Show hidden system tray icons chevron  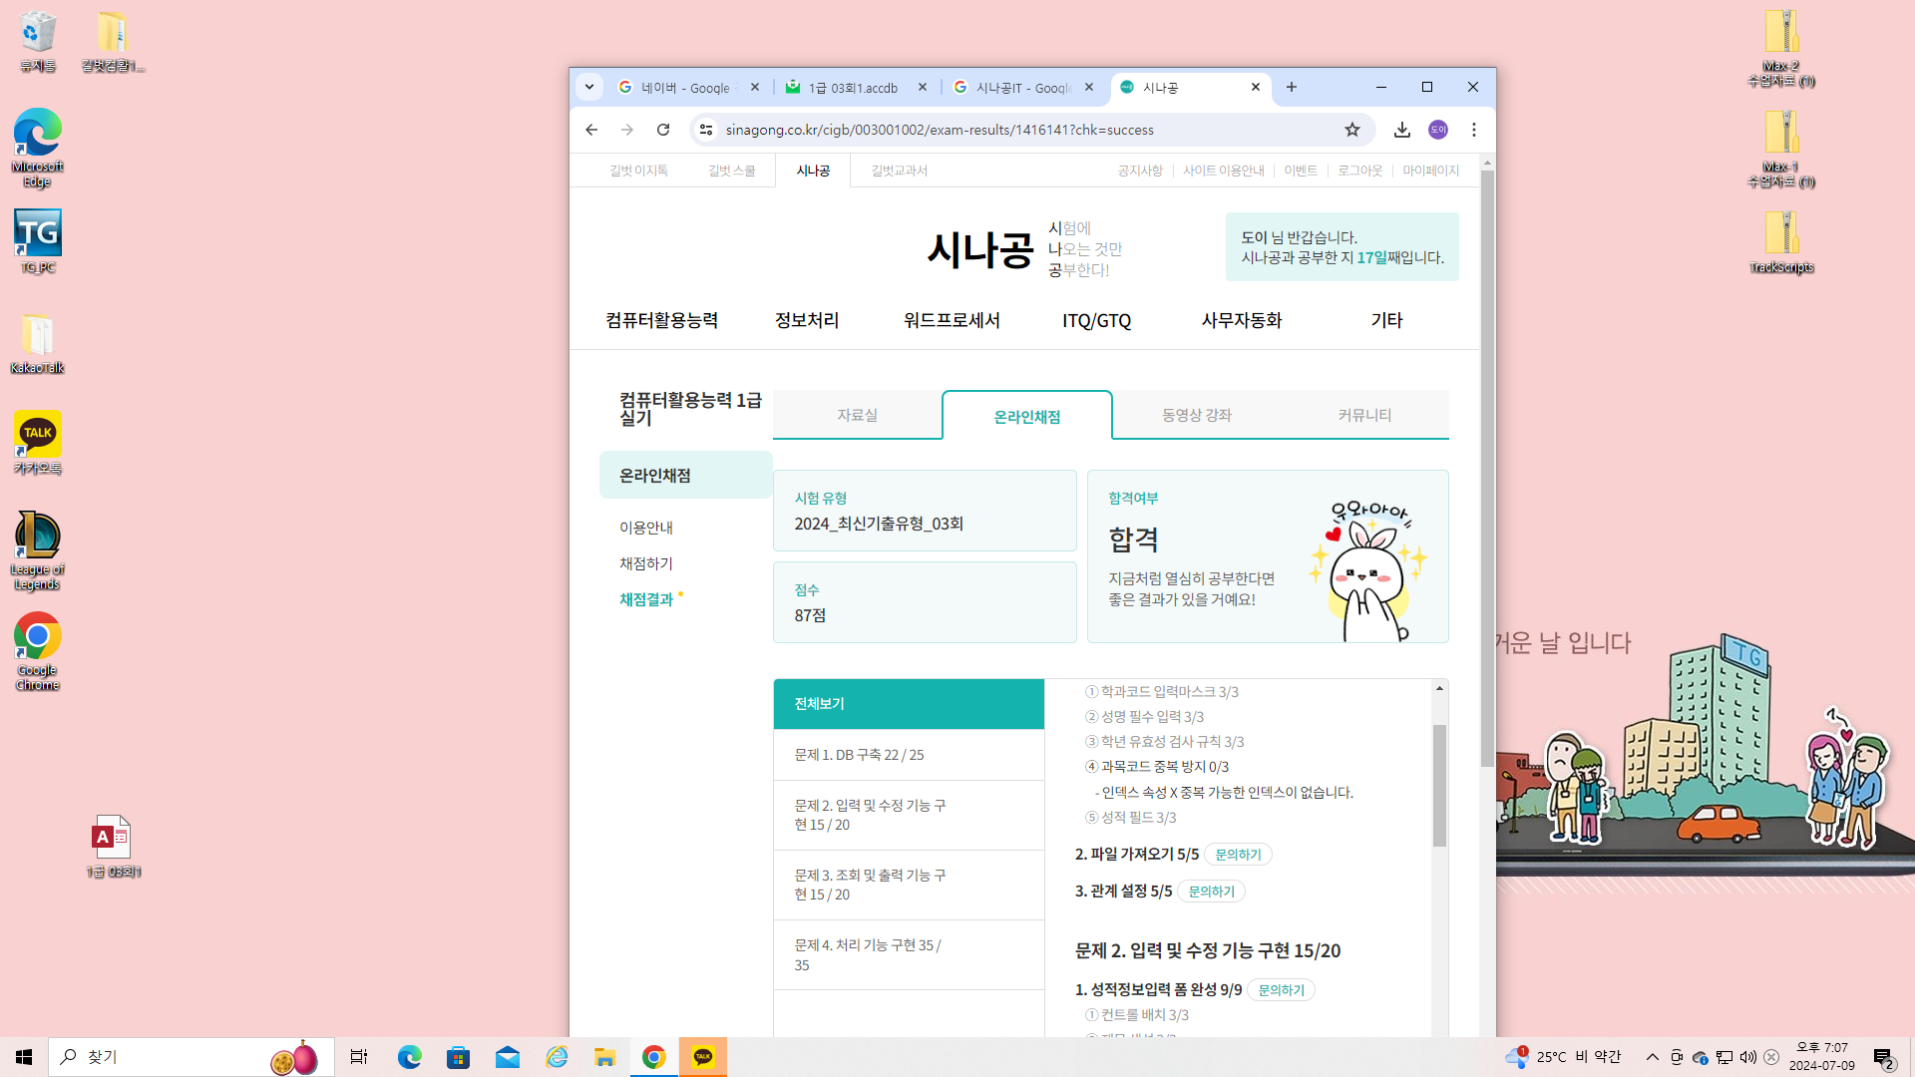tap(1653, 1057)
